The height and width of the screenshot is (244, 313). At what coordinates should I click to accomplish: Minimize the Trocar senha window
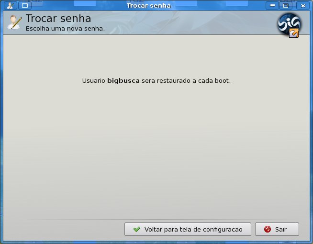(x=272, y=6)
